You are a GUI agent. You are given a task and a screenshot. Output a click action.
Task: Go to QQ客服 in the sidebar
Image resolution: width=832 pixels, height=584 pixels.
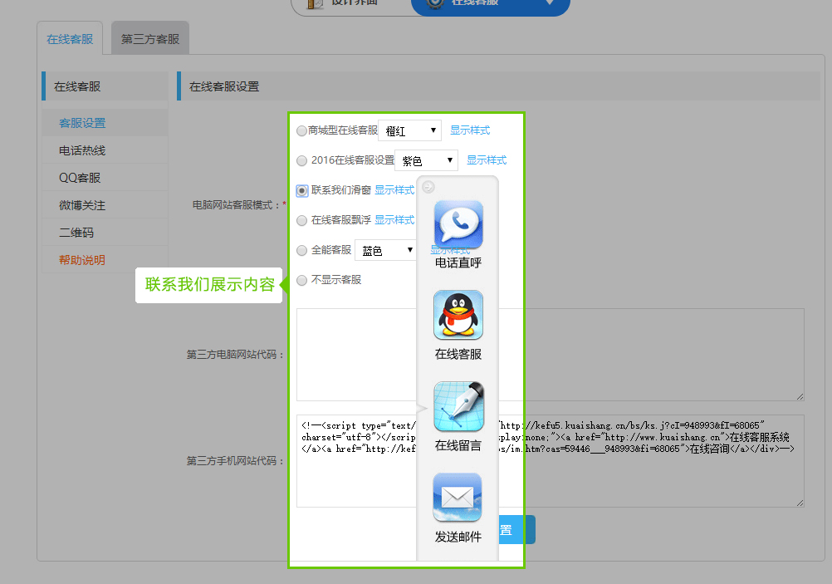click(80, 178)
